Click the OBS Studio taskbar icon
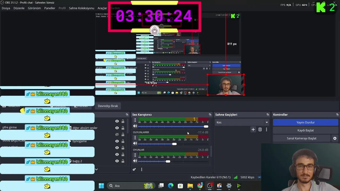Image resolution: width=340 pixels, height=191 pixels. tap(210, 186)
